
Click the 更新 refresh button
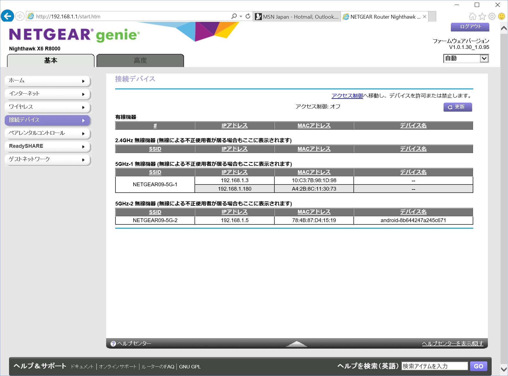[x=457, y=107]
